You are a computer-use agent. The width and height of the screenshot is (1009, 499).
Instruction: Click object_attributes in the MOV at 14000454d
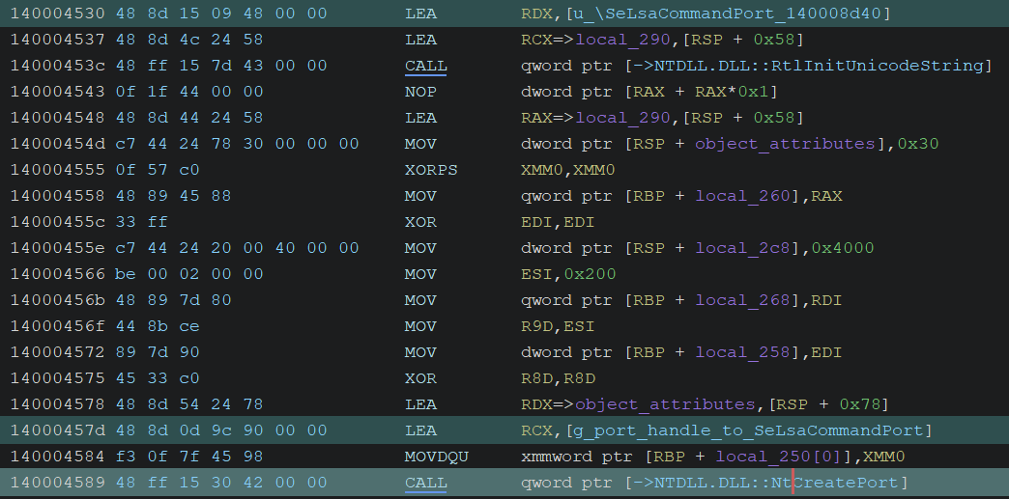click(785, 144)
